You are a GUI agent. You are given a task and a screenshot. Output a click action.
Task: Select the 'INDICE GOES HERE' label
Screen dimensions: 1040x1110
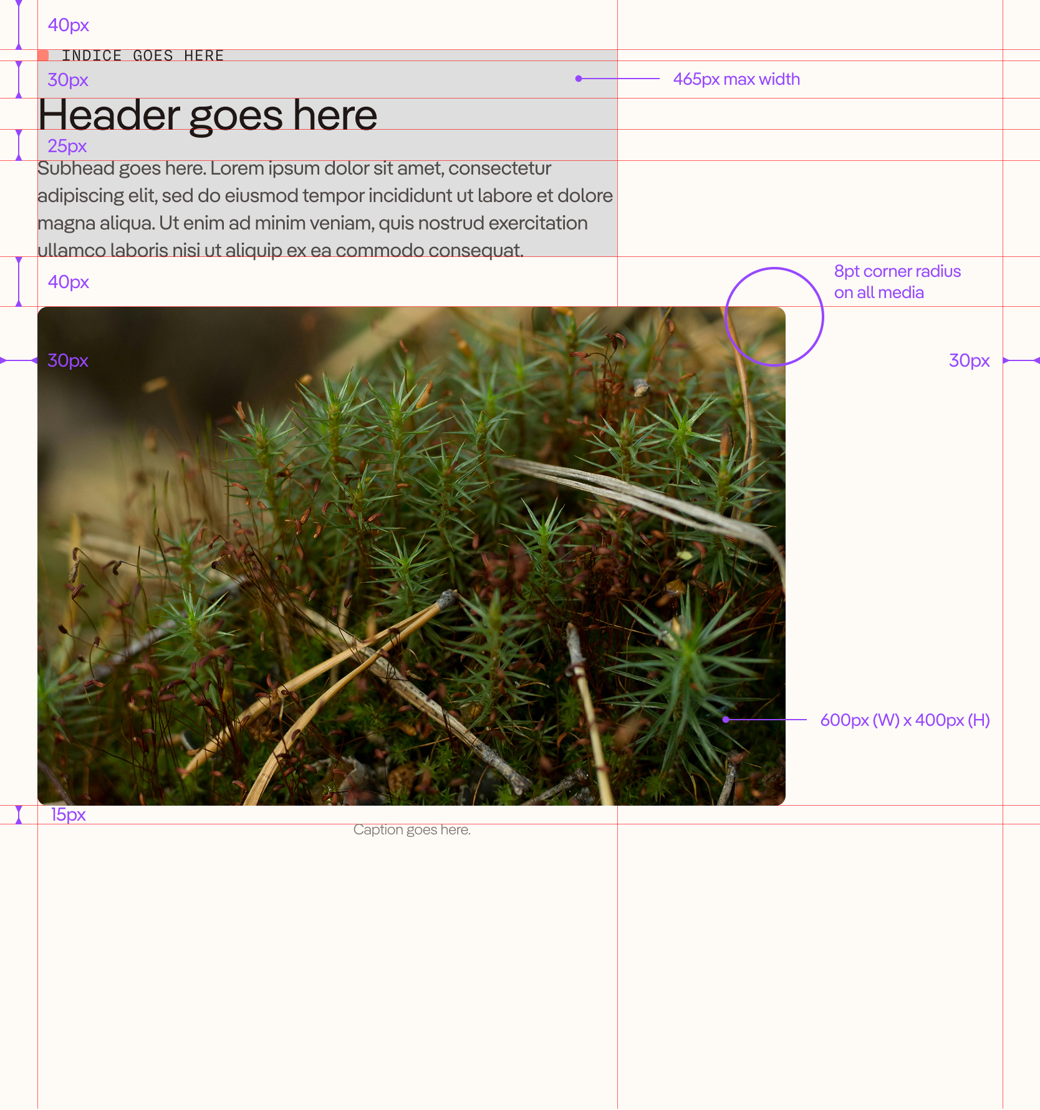143,56
